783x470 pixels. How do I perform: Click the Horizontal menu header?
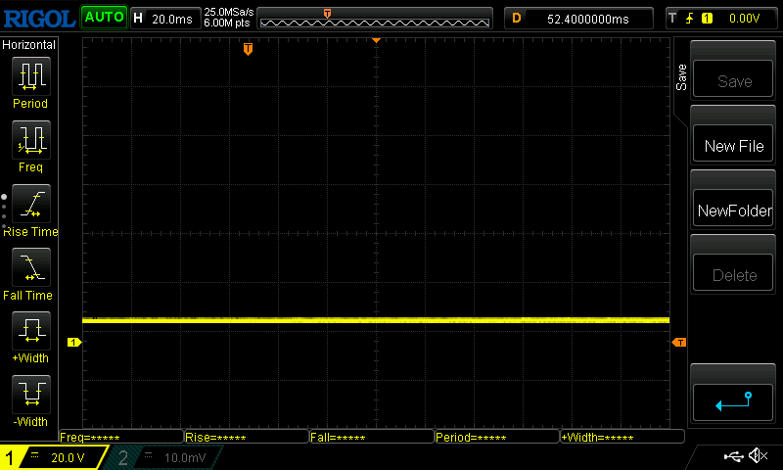[29, 44]
